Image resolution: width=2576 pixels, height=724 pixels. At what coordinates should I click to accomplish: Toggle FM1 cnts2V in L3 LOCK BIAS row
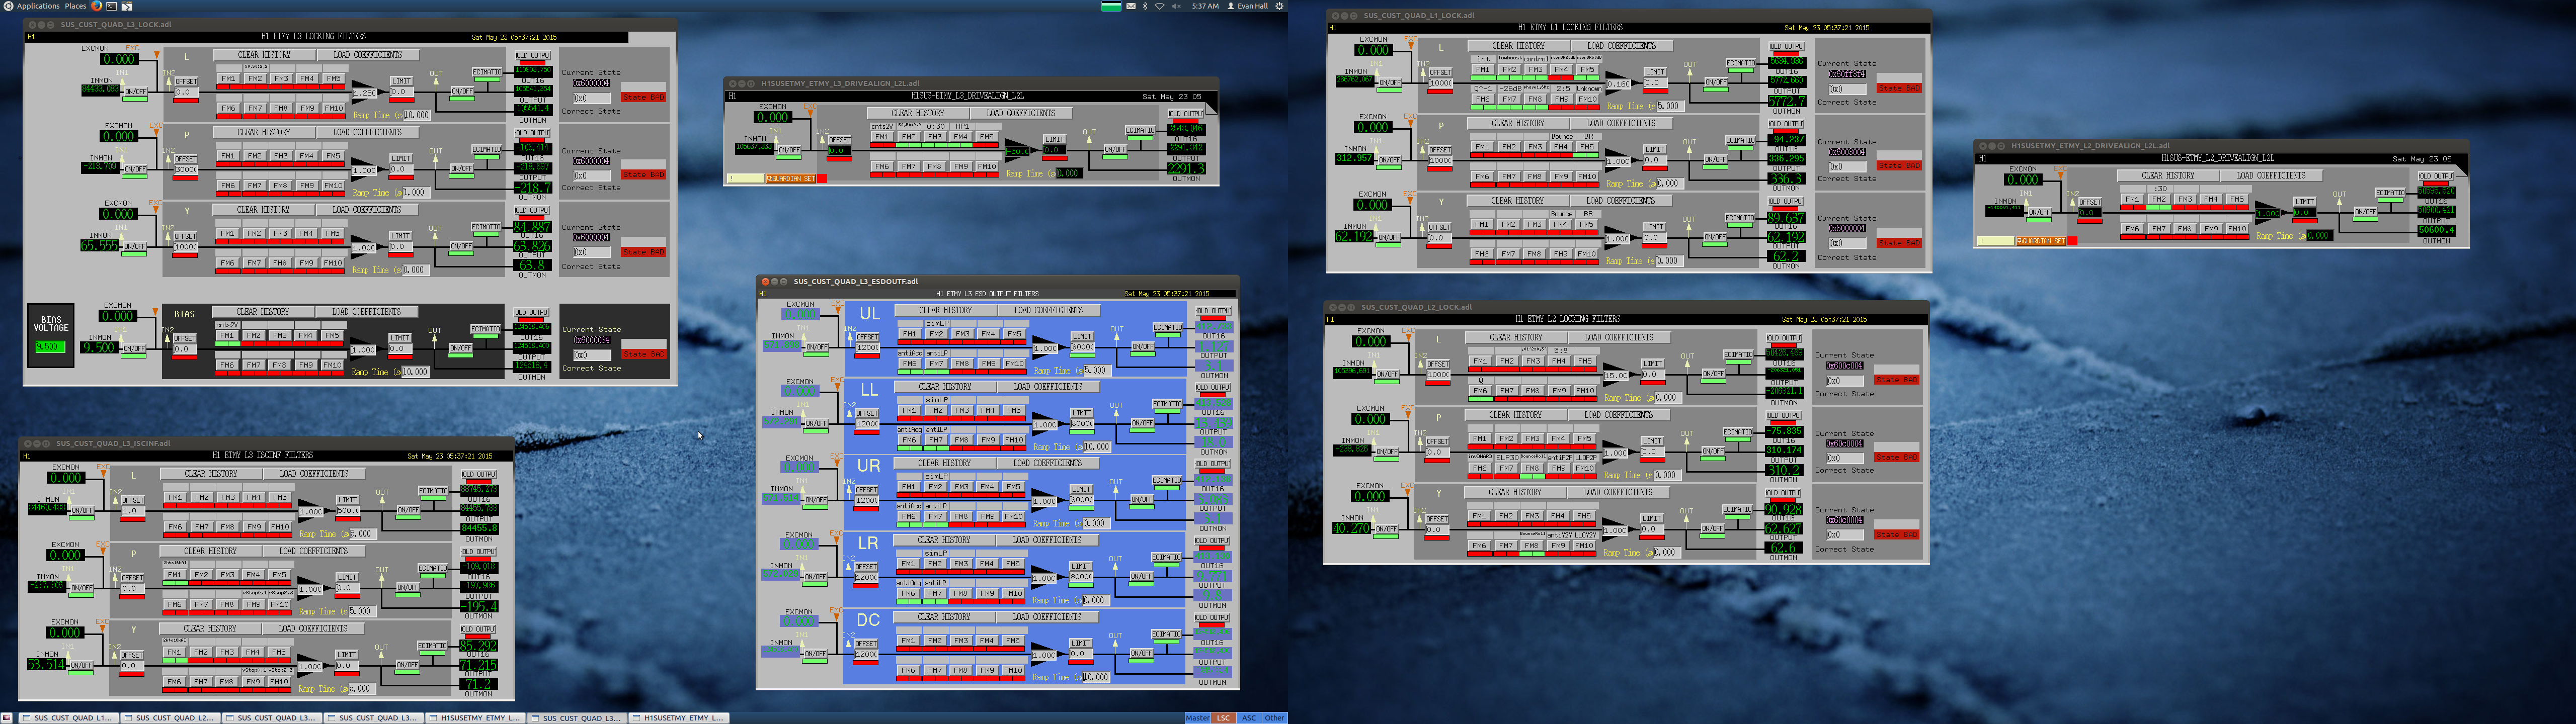click(x=228, y=335)
